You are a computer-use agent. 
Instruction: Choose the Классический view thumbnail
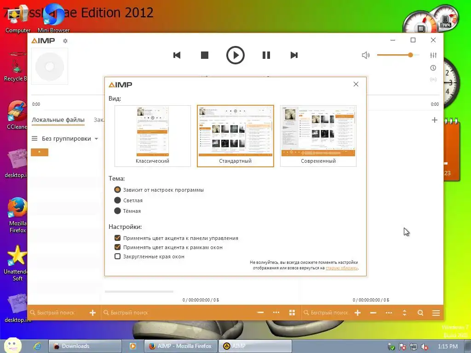coord(153,136)
